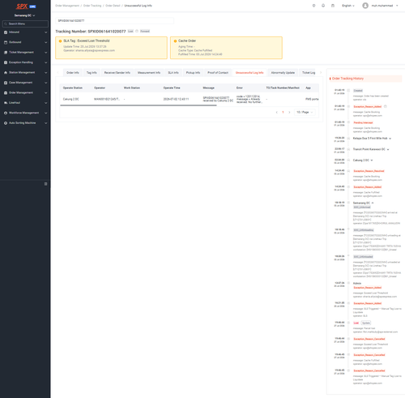Screen dimensions: 405x398
Task: Click icon beside first Exception_Reason_Added entry
Action: tap(386, 106)
